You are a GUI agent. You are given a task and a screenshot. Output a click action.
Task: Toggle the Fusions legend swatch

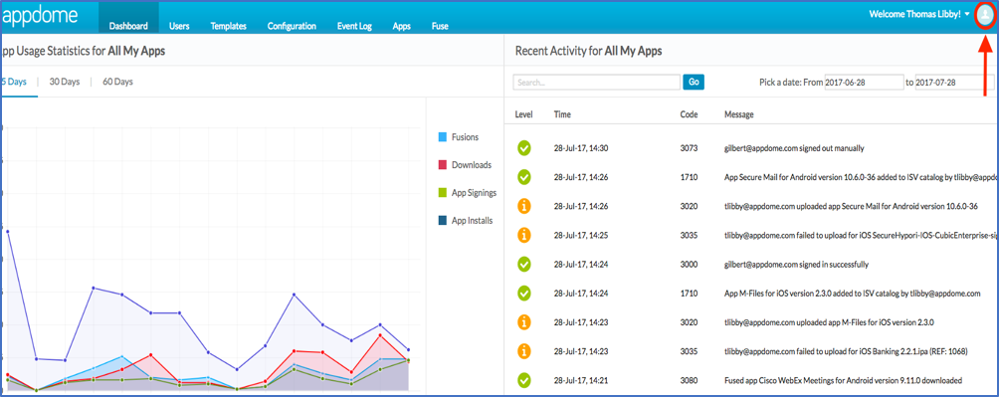pos(442,137)
